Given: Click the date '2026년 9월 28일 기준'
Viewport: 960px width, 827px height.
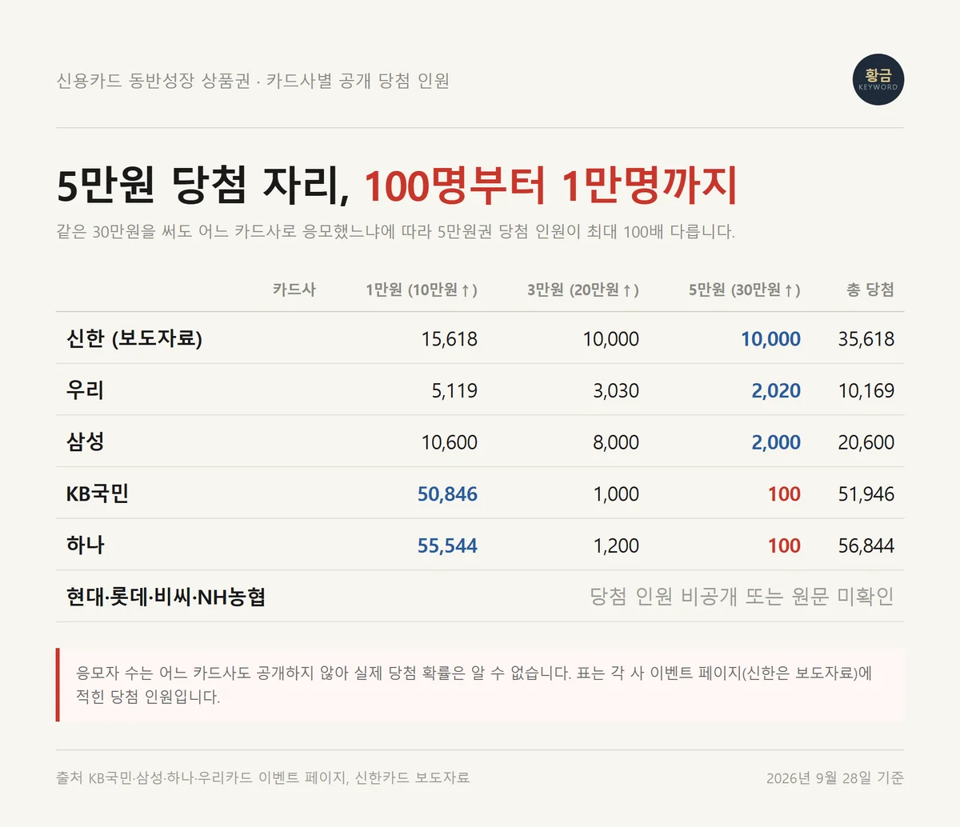Looking at the screenshot, I should [x=835, y=777].
